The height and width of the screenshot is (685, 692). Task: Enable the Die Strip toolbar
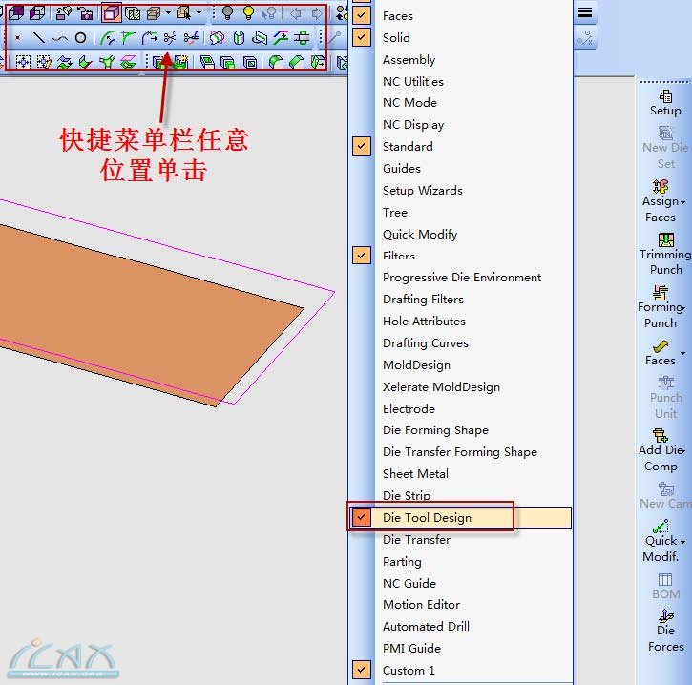pyautogui.click(x=406, y=495)
